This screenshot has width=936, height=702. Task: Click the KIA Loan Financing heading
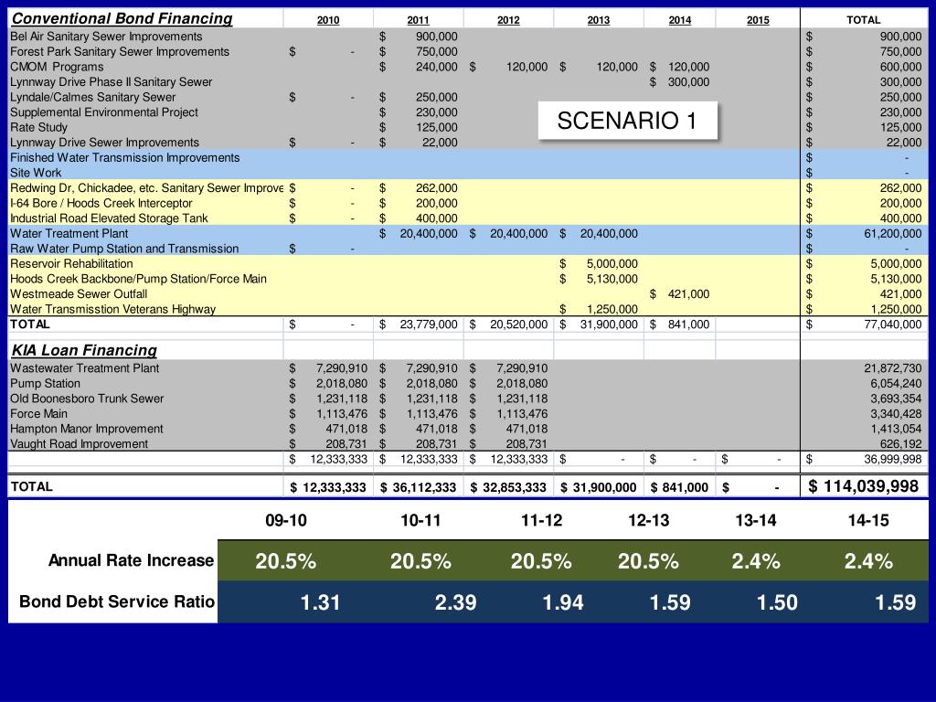[84, 350]
